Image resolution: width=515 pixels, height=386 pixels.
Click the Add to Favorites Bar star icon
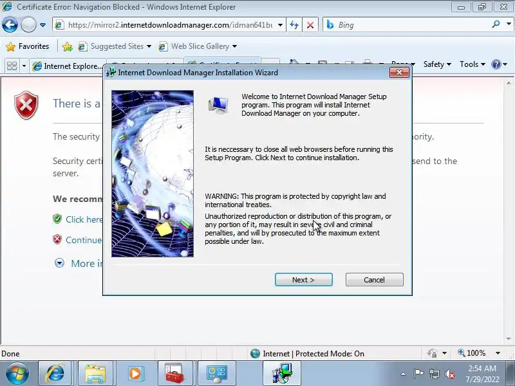click(68, 46)
